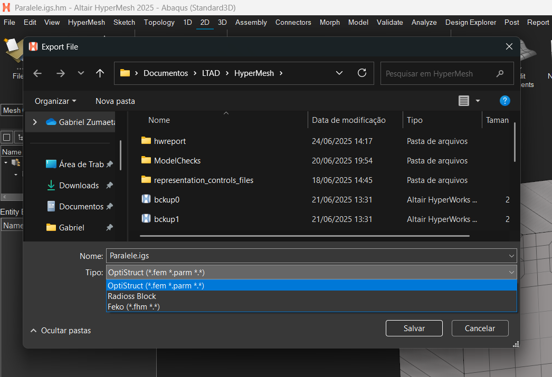Screen dimensions: 552x377
Task: Click Documentos in the breadcrumb path
Action: tap(166, 73)
